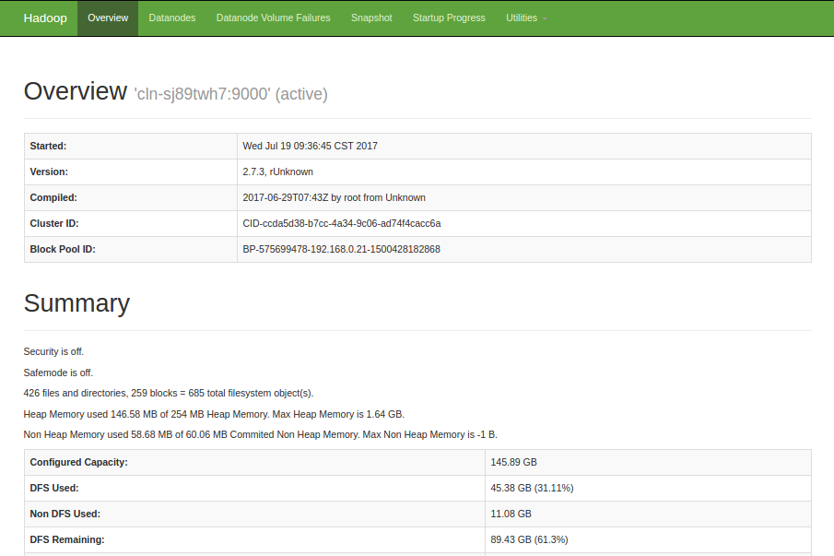834x556 pixels.
Task: Click the Cluster ID value text
Action: click(x=341, y=223)
